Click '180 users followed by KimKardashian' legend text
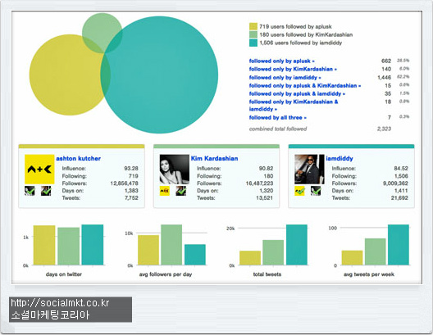 tap(306, 34)
